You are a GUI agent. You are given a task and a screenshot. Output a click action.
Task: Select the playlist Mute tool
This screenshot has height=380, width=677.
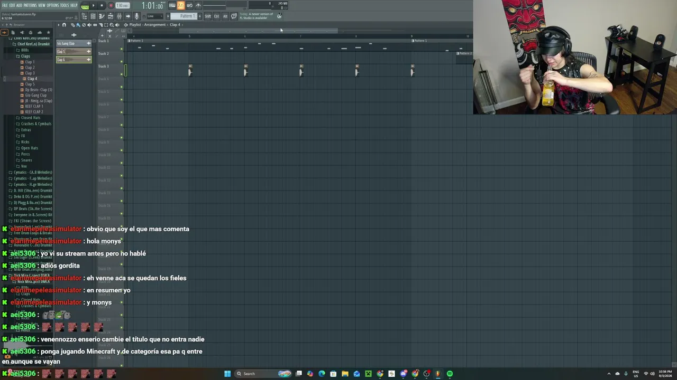(x=89, y=25)
